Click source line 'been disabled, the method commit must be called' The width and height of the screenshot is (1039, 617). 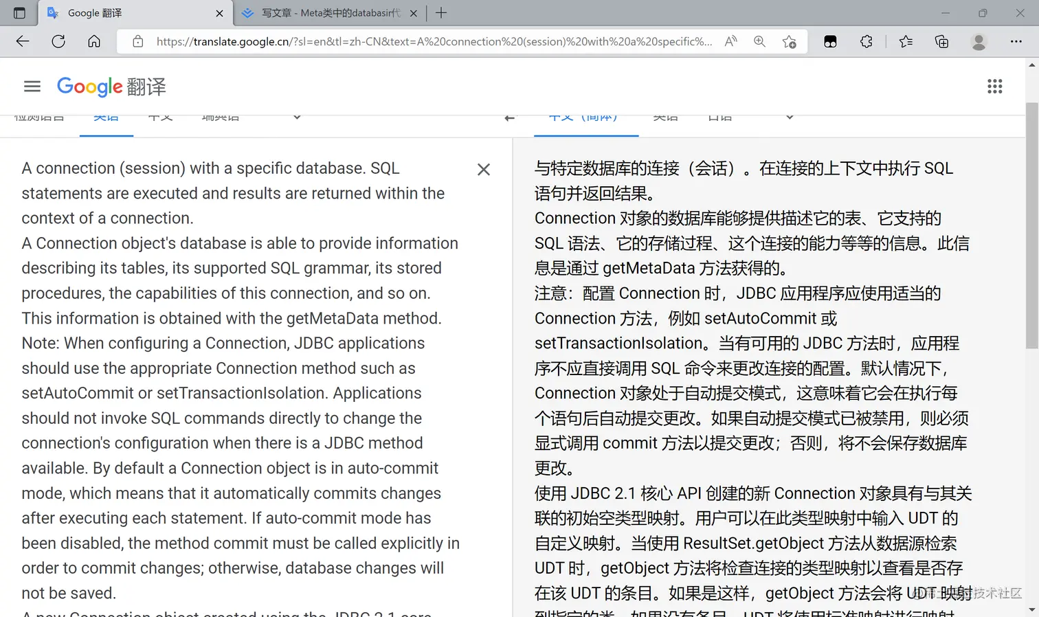(241, 543)
